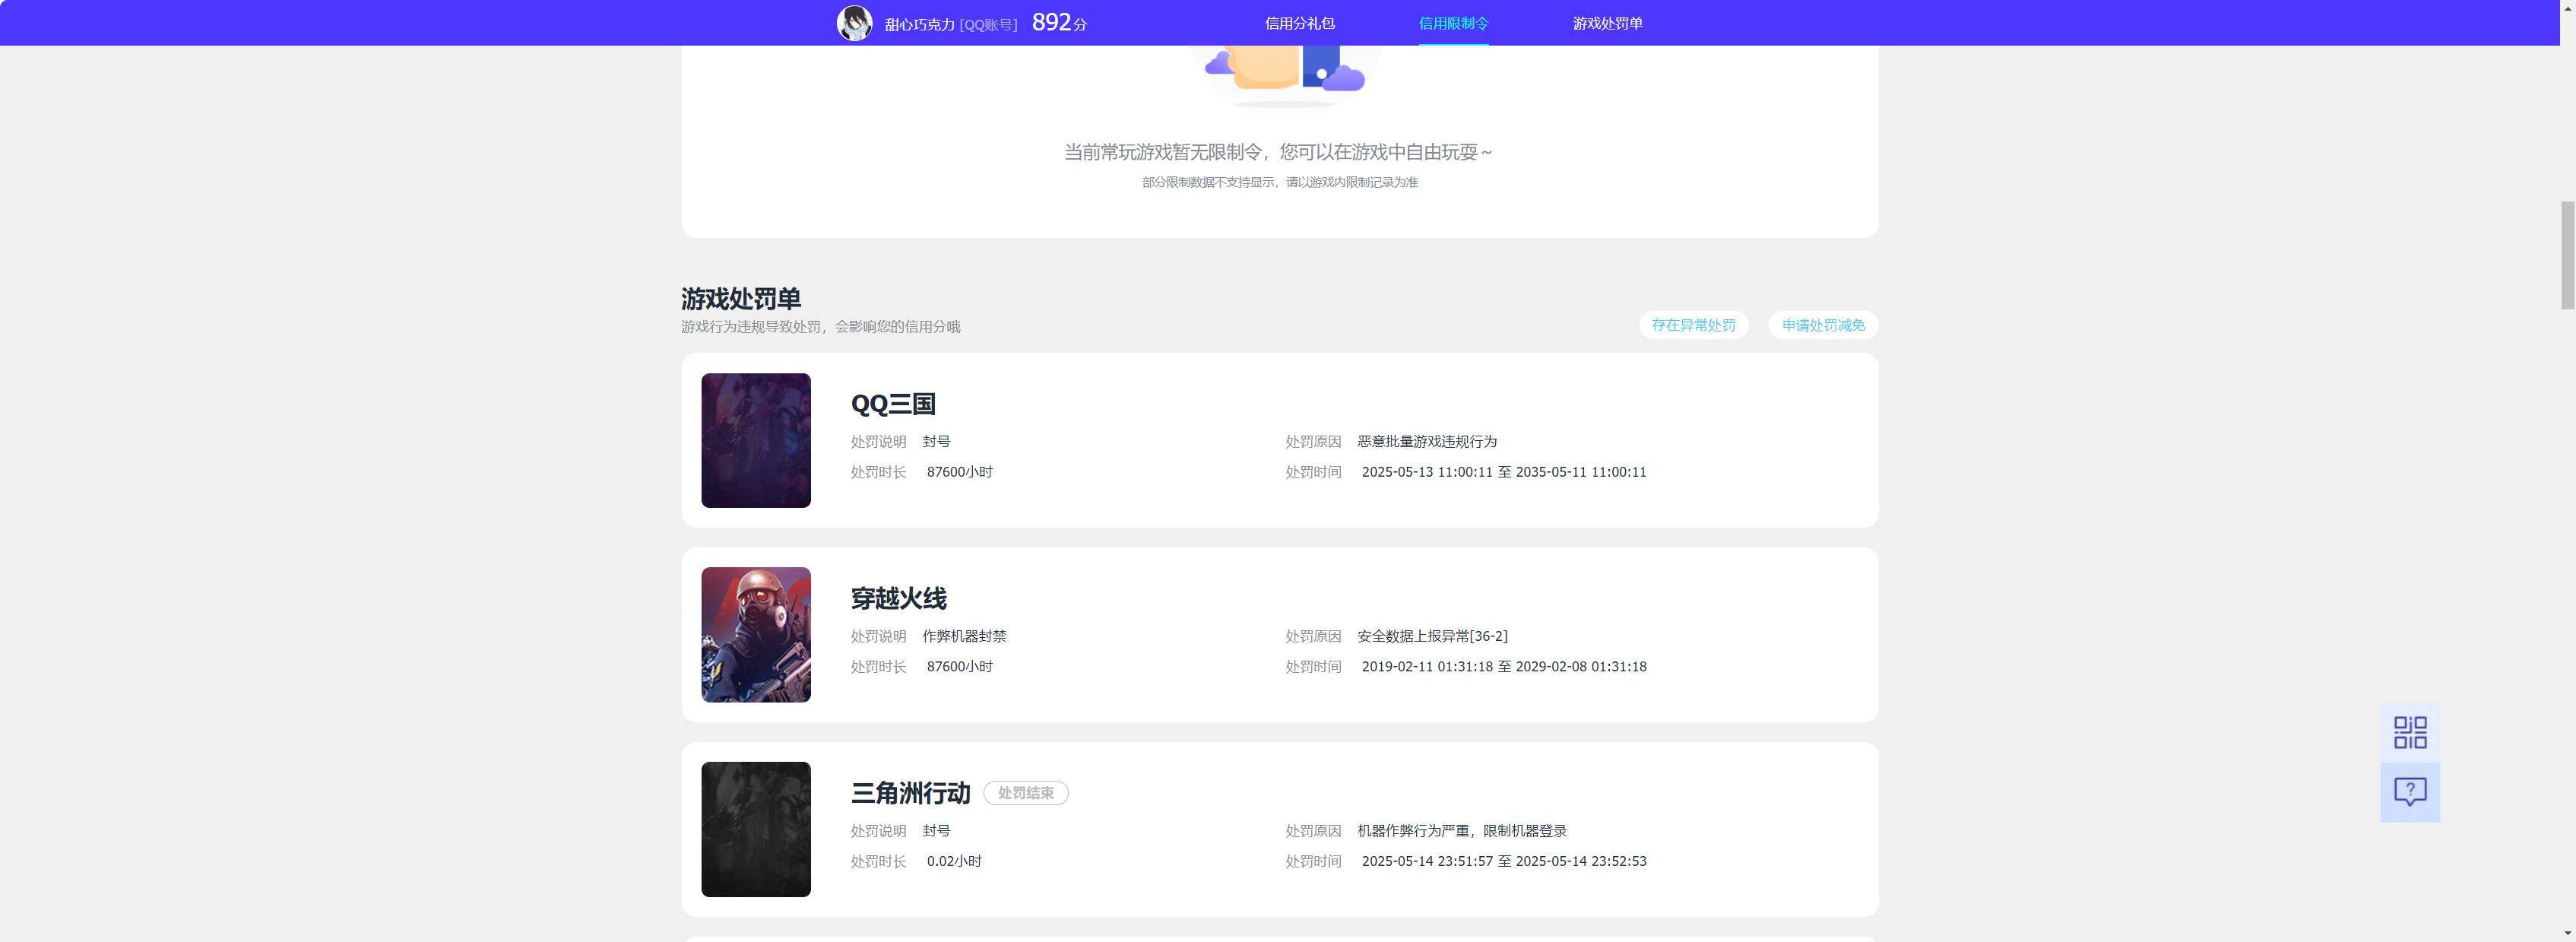Open the QR code side icon
The height and width of the screenshot is (942, 2576).
click(2410, 732)
